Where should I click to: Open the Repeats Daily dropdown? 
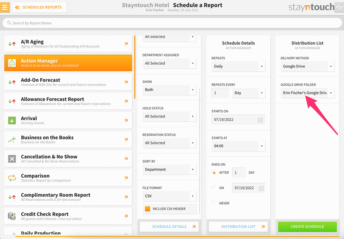(239, 66)
